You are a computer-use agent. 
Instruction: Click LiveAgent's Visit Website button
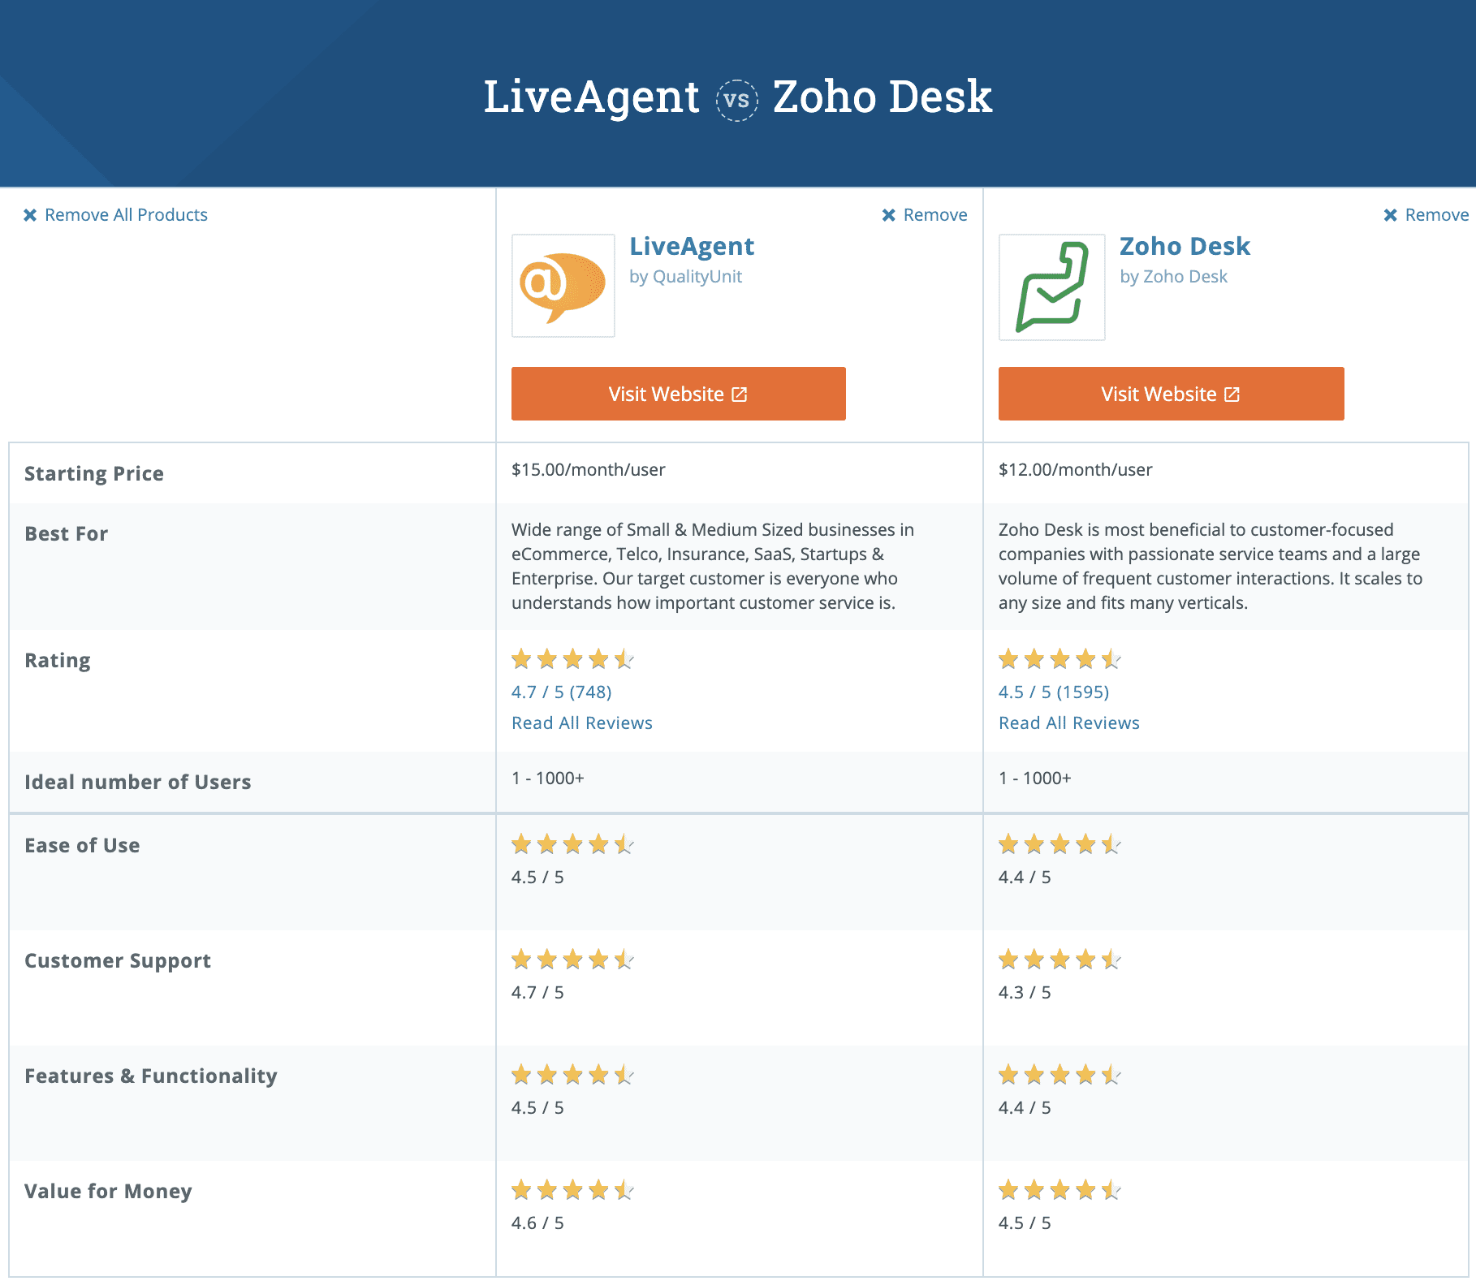(678, 394)
